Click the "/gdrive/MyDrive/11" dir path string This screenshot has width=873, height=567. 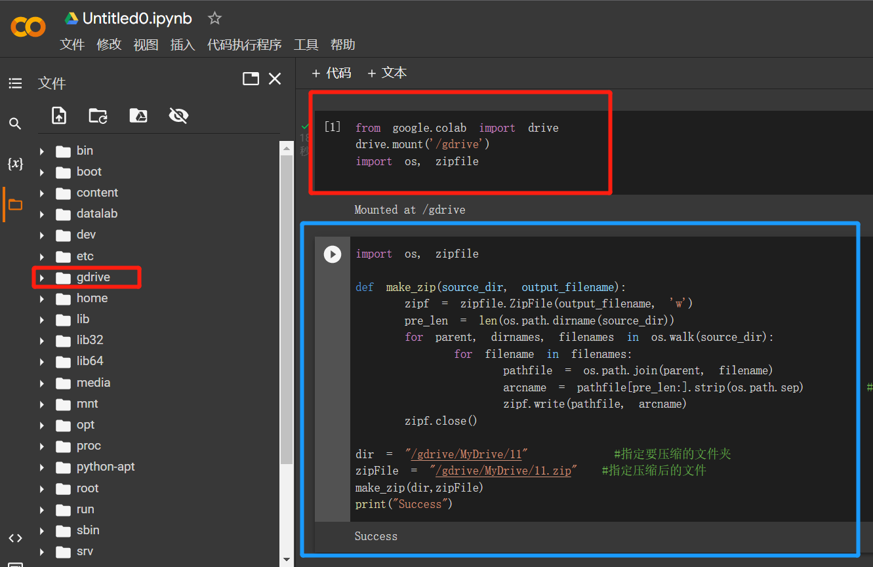coord(466,454)
